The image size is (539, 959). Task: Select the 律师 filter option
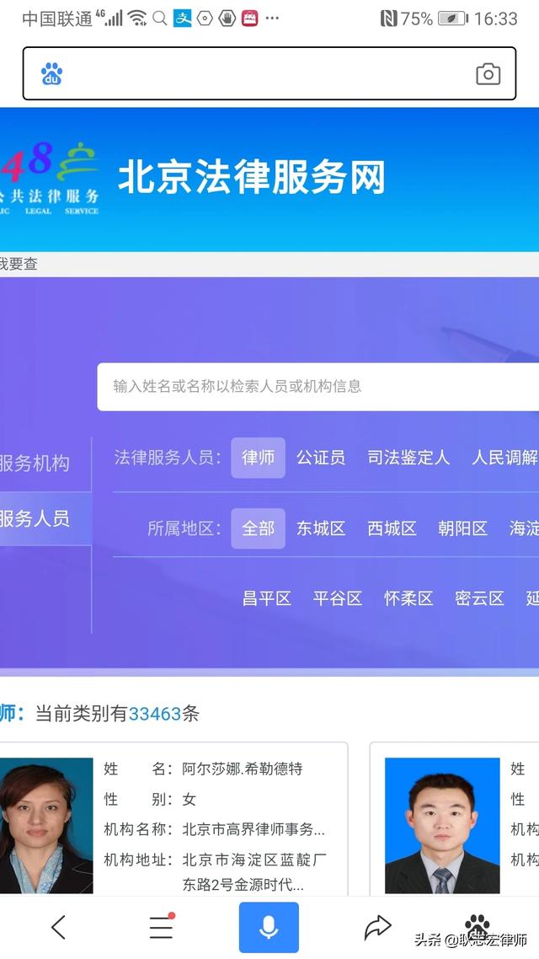[x=258, y=458]
